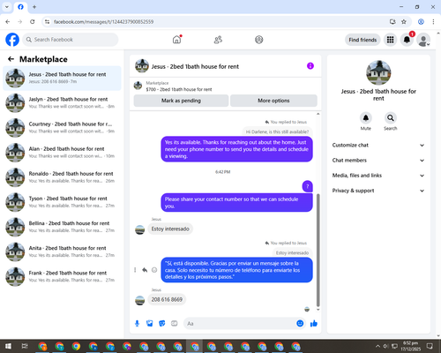Click the Mark as pending button

[181, 101]
